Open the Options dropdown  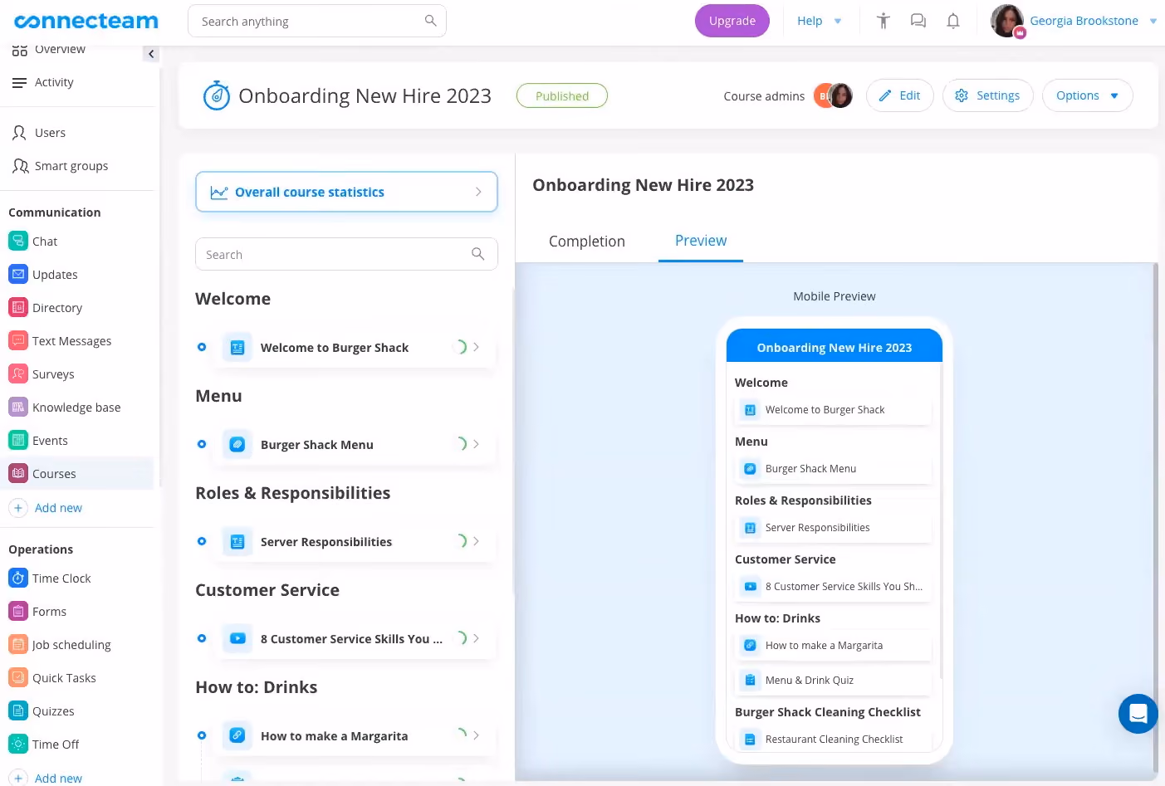[x=1087, y=95]
